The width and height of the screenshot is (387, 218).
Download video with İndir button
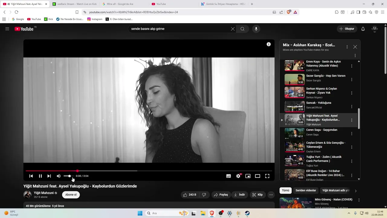coord(239,195)
